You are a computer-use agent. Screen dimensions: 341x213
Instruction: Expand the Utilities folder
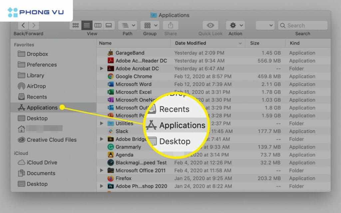[102, 123]
